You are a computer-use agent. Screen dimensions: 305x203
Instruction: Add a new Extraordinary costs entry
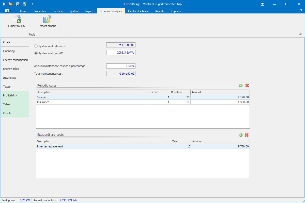(241, 135)
